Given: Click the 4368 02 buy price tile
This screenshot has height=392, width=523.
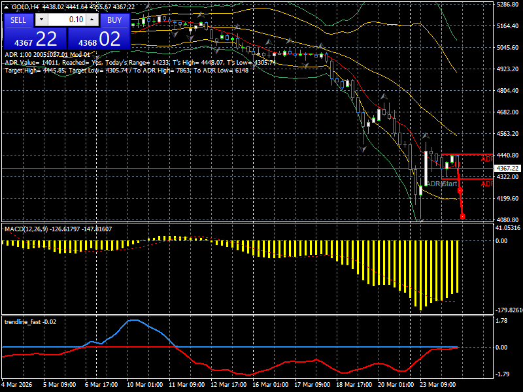Looking at the screenshot, I should coord(99,39).
